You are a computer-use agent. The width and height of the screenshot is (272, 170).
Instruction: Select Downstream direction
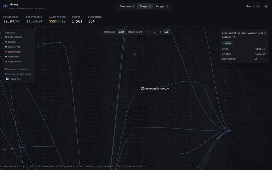coord(135,32)
